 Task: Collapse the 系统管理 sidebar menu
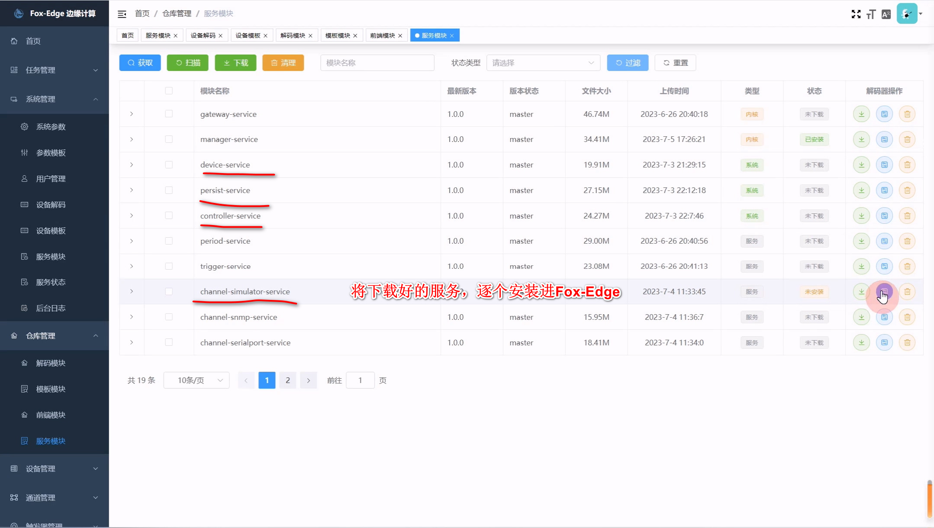(55, 99)
